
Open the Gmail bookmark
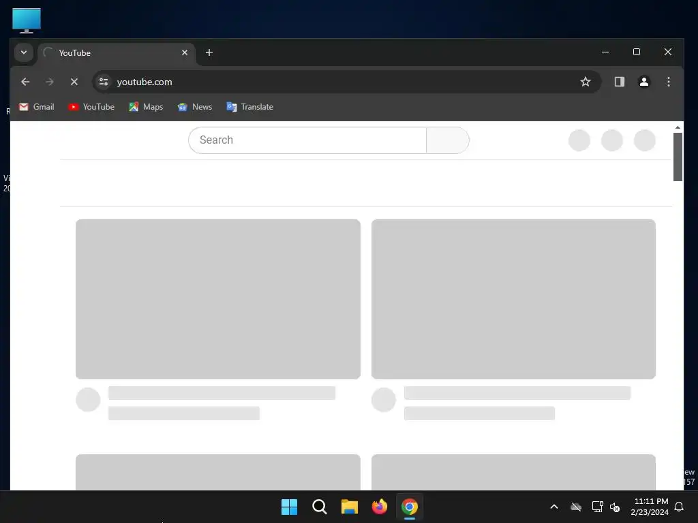coord(37,107)
